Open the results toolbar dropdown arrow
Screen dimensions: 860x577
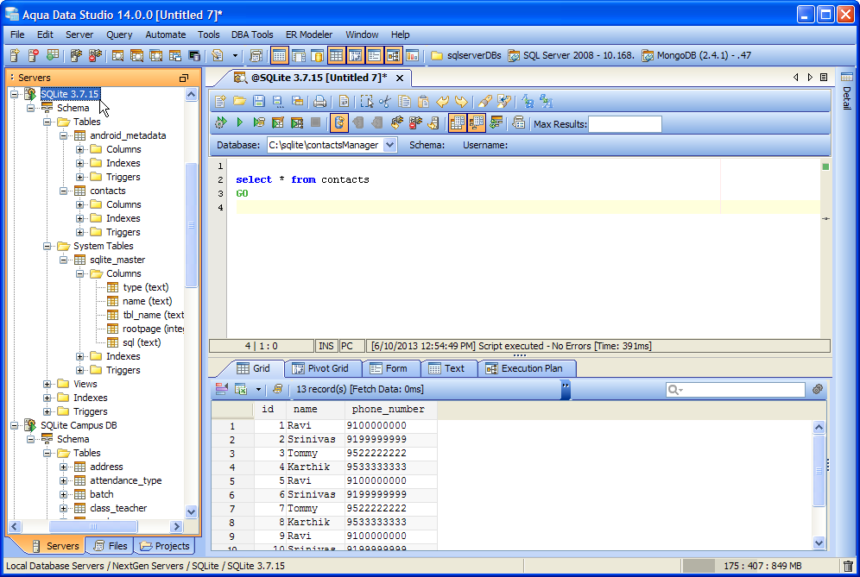(x=258, y=390)
